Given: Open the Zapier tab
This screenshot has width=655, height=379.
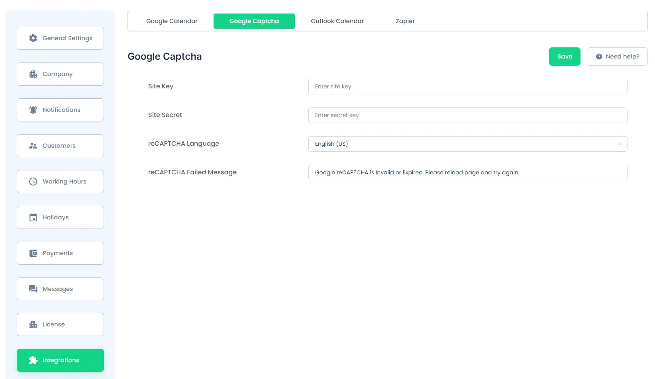Looking at the screenshot, I should (x=405, y=21).
